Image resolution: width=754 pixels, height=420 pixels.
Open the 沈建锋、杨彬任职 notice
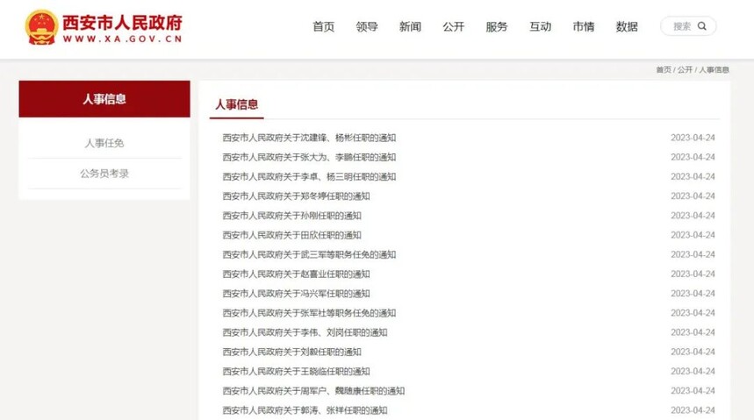[309, 138]
